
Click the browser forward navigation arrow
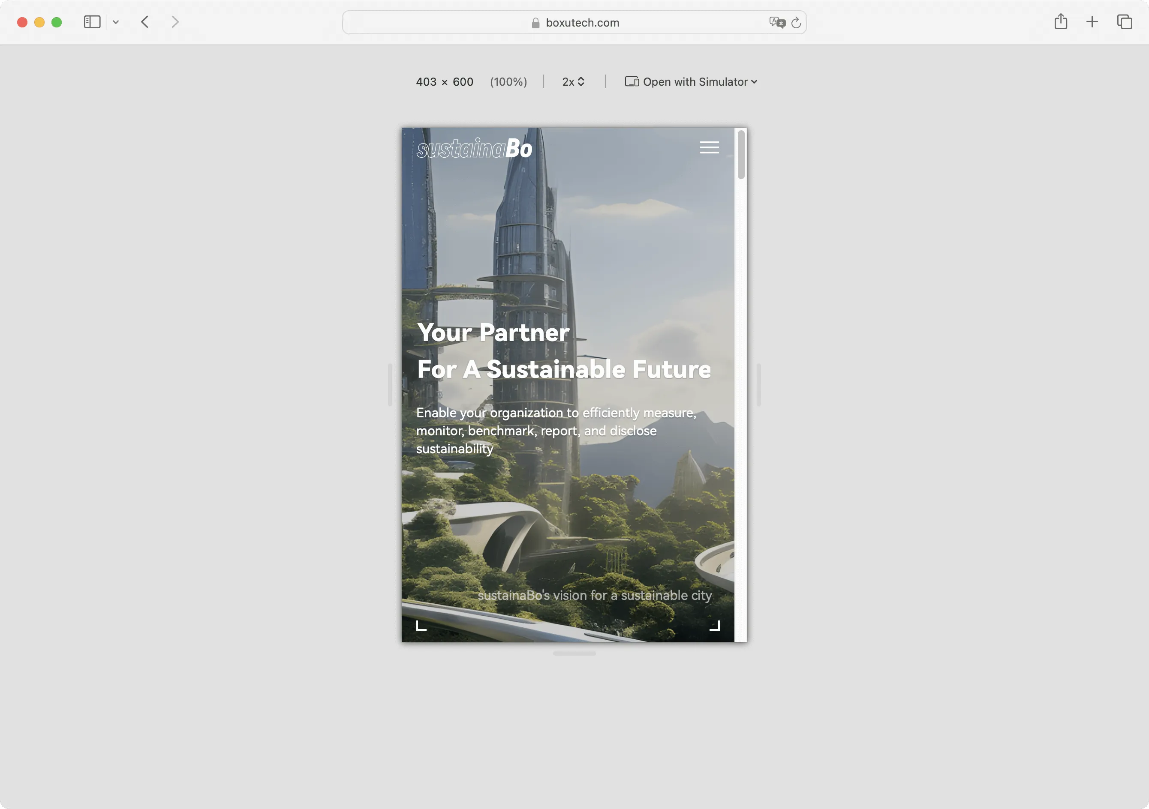pyautogui.click(x=173, y=22)
